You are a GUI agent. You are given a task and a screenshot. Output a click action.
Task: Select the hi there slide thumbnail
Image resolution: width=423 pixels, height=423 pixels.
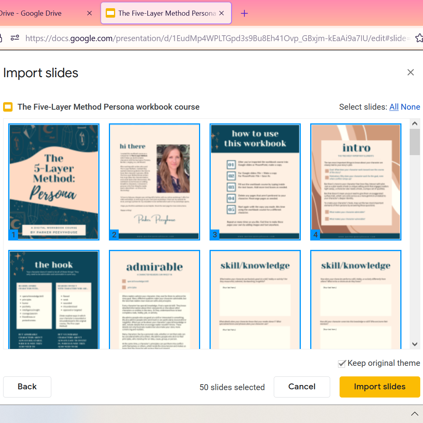pos(154,181)
